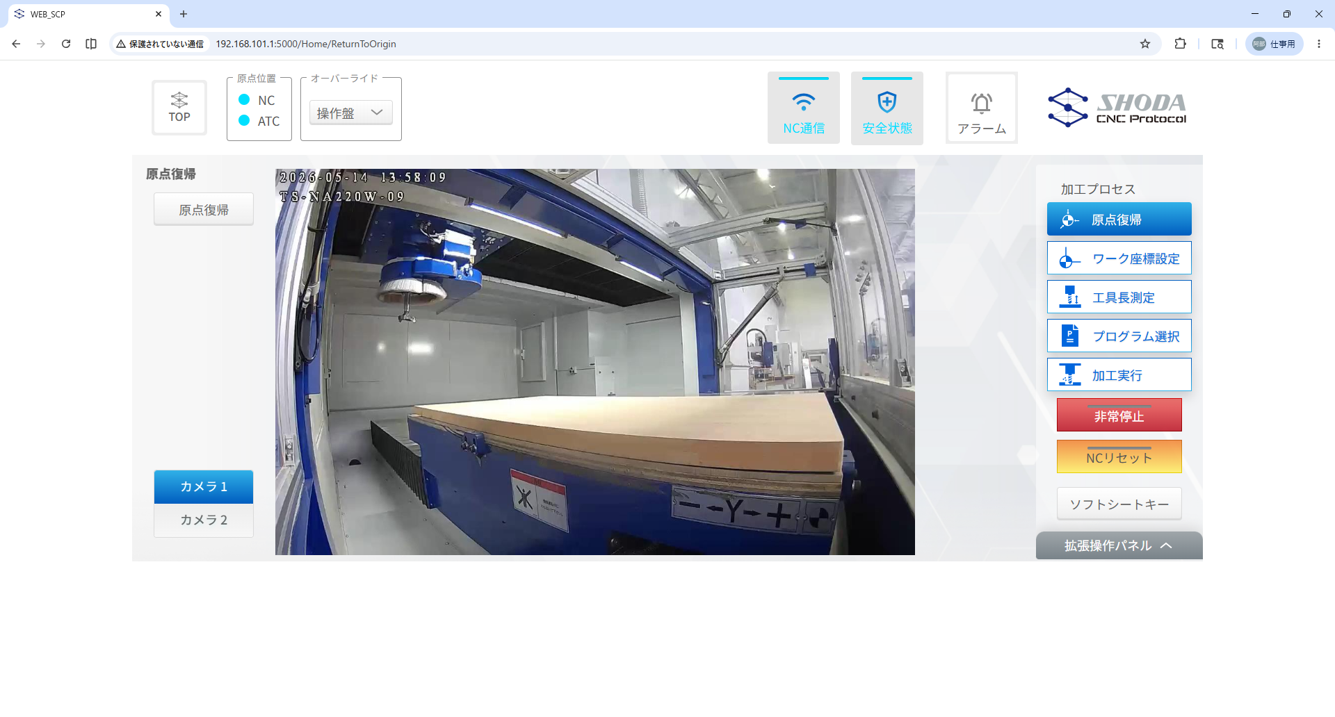The width and height of the screenshot is (1335, 717).
Task: Click the left 原点復帰 execute button
Action: click(x=204, y=209)
